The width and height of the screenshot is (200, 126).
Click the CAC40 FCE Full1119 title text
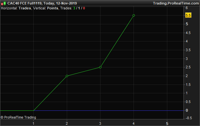25,3
